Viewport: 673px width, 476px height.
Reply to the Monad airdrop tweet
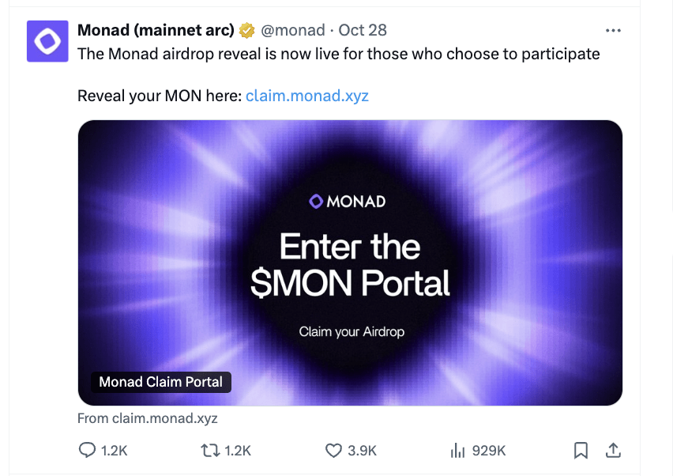tap(88, 450)
